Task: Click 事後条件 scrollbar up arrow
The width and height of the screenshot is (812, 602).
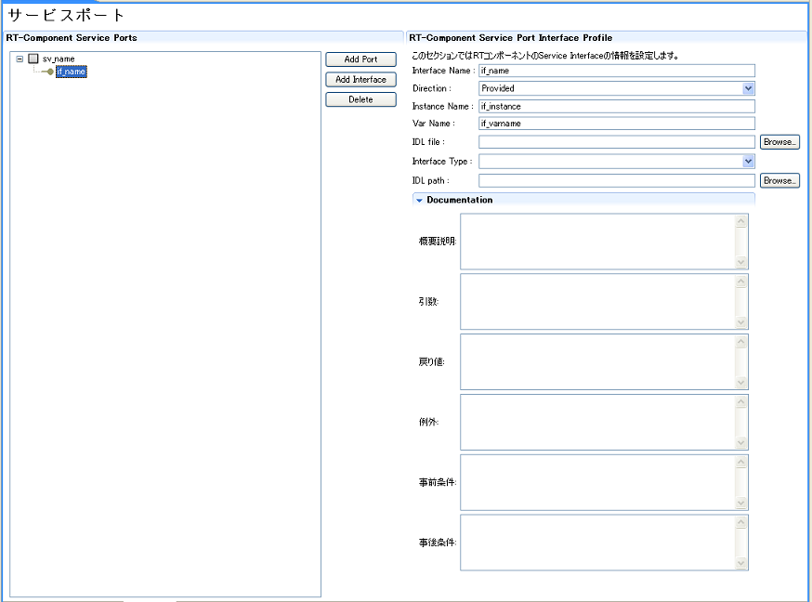Action: coord(741,522)
